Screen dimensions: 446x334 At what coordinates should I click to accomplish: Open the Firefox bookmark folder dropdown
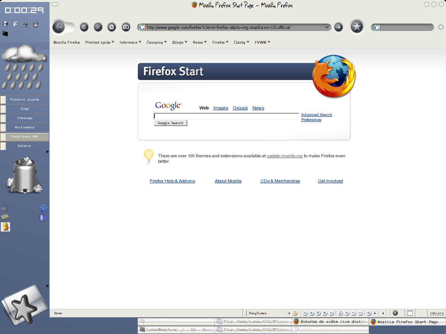click(x=220, y=42)
